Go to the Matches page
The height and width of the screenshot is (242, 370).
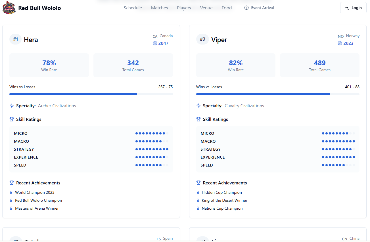coord(159,8)
